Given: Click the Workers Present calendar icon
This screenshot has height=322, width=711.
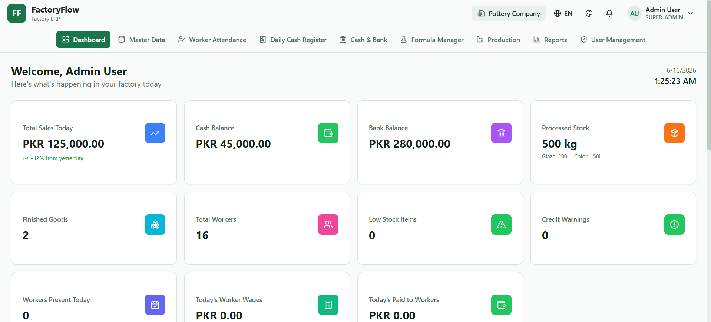Looking at the screenshot, I should coord(155,305).
